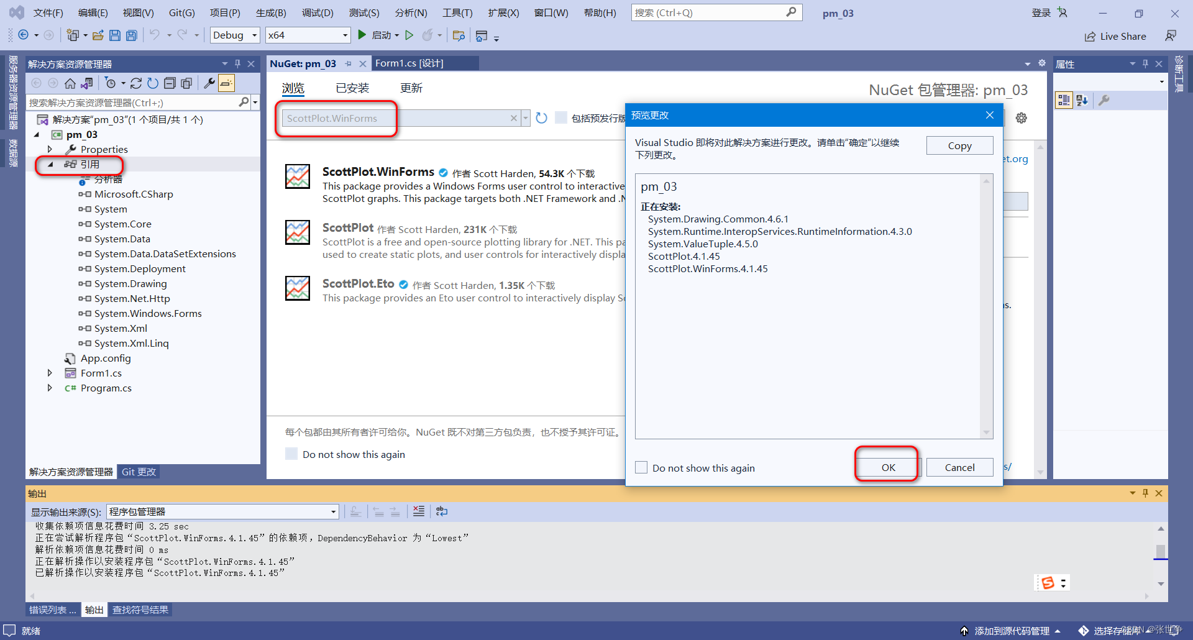The height and width of the screenshot is (640, 1193).
Task: Open the x64 platform dropdown
Action: pyautogui.click(x=308, y=35)
